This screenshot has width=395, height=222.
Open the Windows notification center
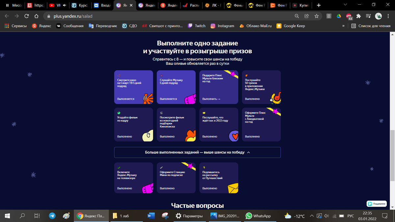point(385,216)
